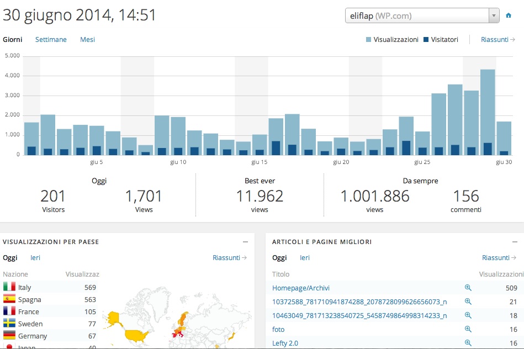Click magnifier icon in the Lefty 2.0 row

468,343
